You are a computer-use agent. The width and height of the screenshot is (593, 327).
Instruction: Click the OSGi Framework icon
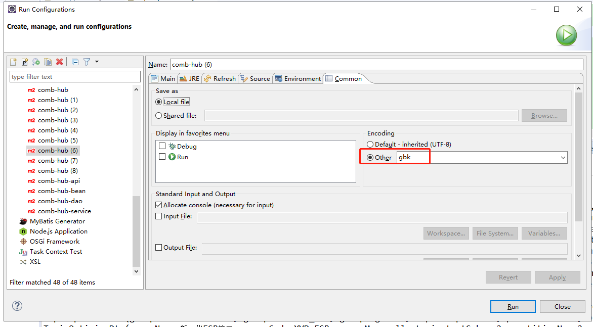(x=23, y=241)
